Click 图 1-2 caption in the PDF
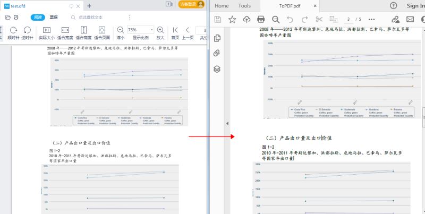The width and height of the screenshot is (425, 214). (x=268, y=147)
